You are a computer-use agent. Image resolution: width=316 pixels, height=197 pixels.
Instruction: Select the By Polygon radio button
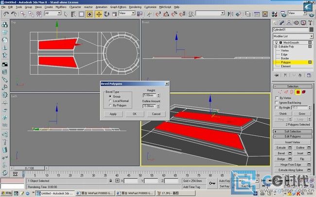(x=110, y=105)
